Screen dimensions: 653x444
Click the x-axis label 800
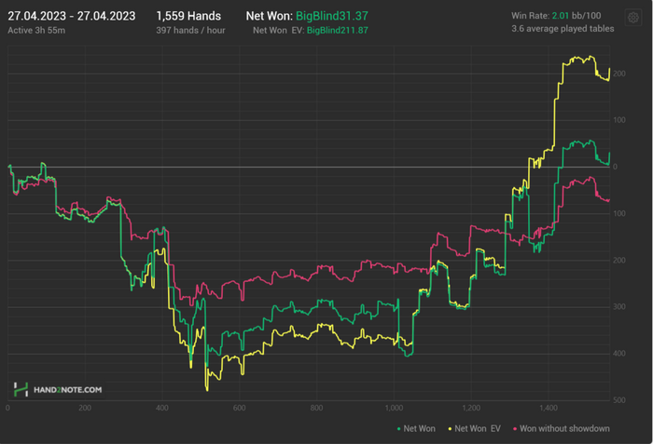point(316,409)
